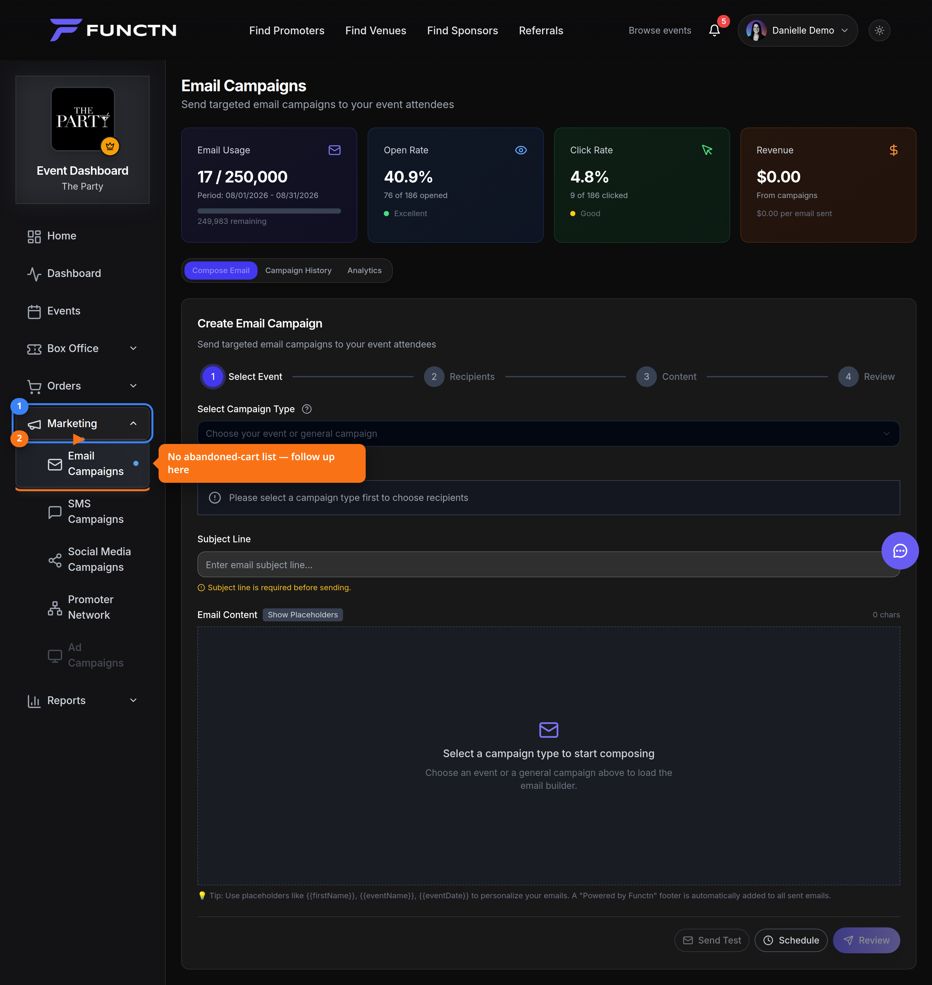The width and height of the screenshot is (932, 985).
Task: Open Find Promoters in top navigation
Action: [x=287, y=31]
